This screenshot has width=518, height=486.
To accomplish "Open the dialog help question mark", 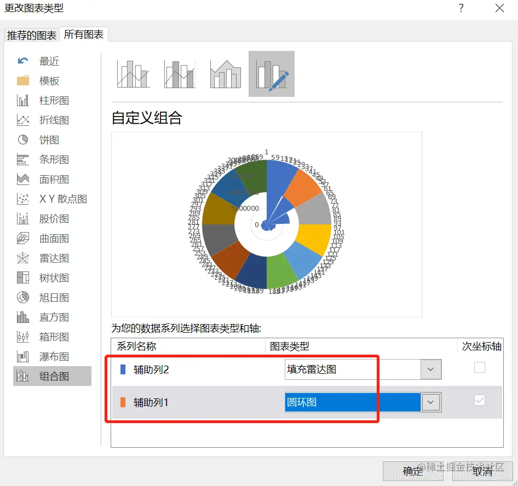I will pyautogui.click(x=461, y=8).
